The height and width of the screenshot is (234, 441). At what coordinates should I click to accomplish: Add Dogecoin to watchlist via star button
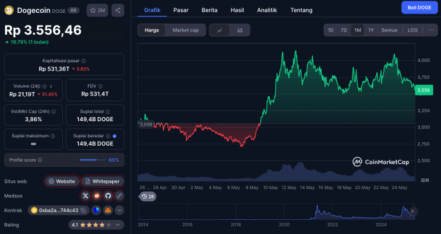(97, 10)
